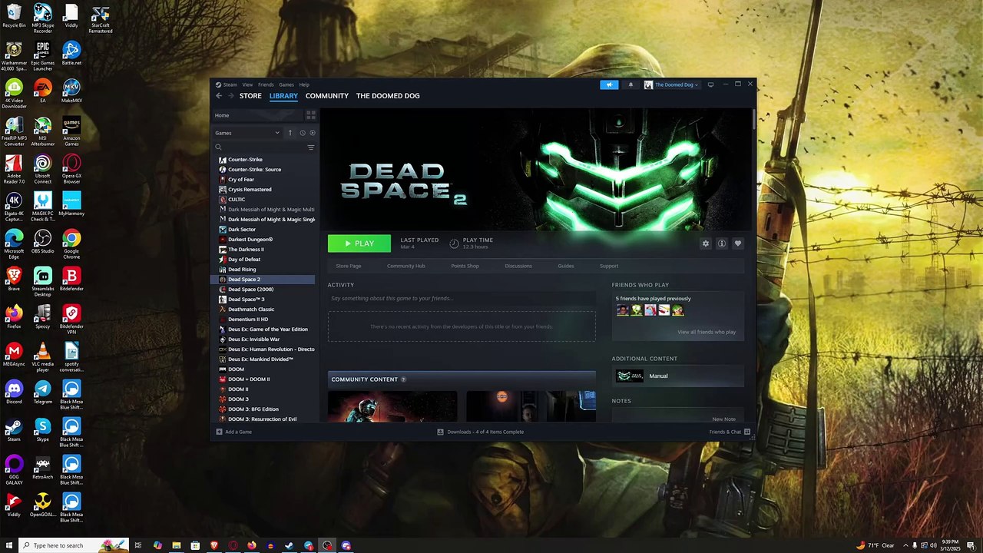Open Discord desktop icon

(x=14, y=392)
